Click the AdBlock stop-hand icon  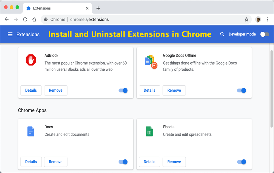tap(31, 60)
